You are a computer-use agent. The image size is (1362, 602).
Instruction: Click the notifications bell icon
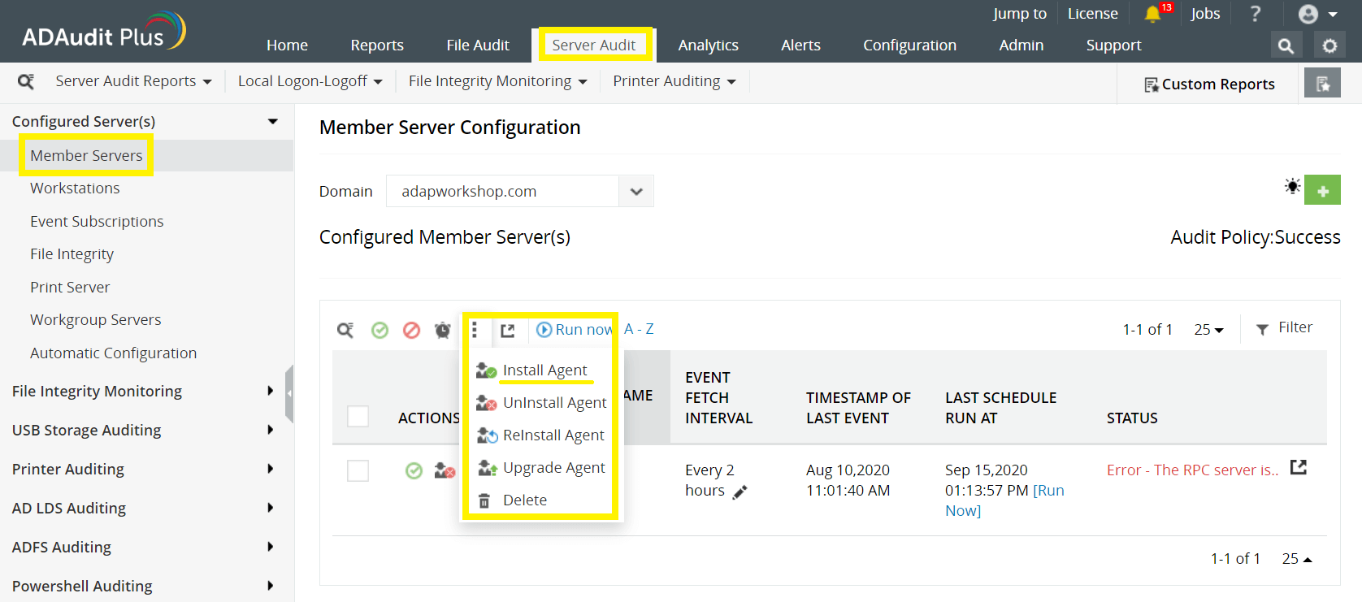point(1152,14)
